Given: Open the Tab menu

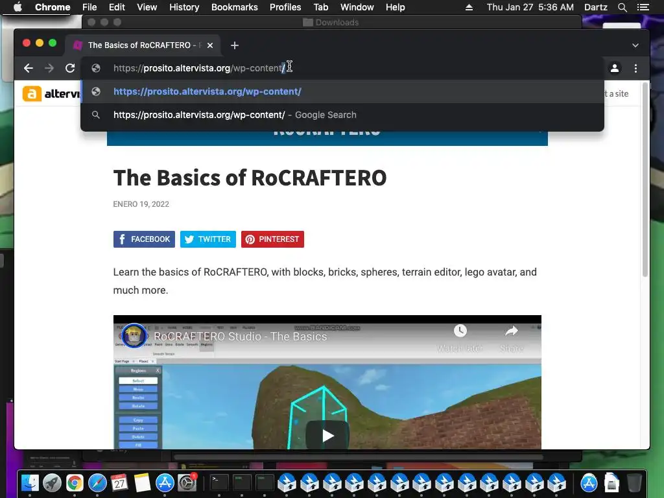Looking at the screenshot, I should click(320, 7).
